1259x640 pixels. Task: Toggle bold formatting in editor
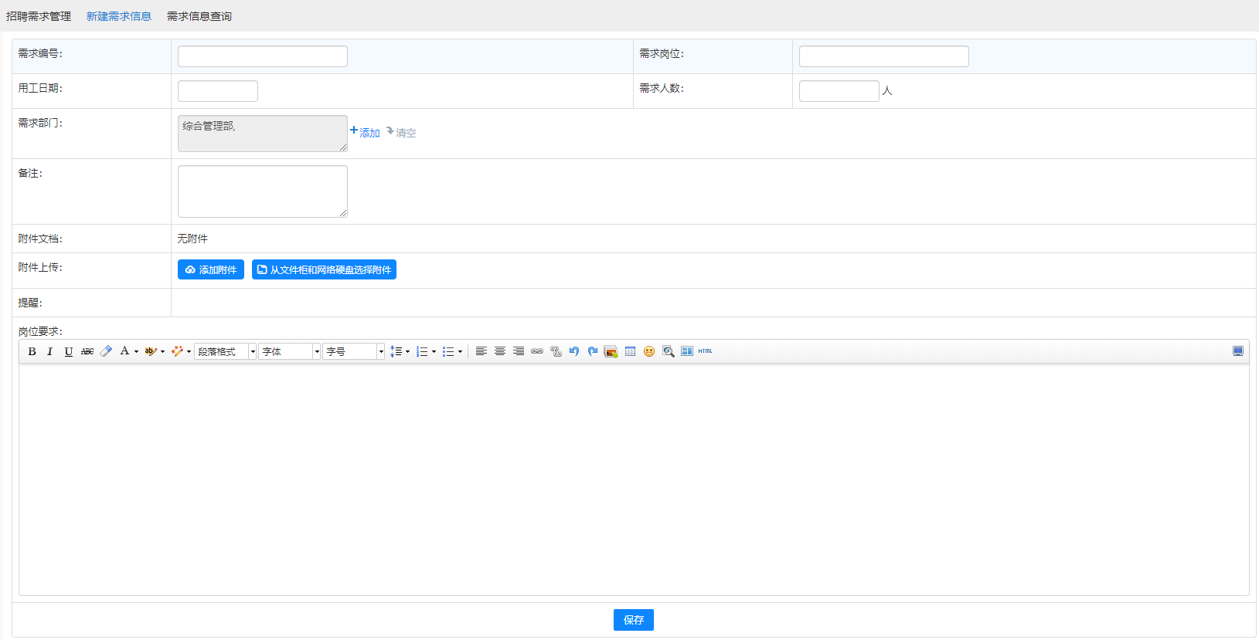point(32,351)
